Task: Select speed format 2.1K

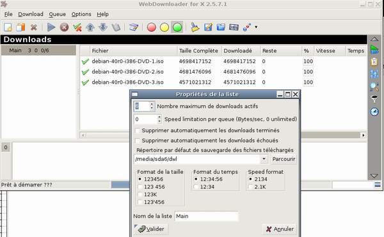Action: tap(250, 187)
